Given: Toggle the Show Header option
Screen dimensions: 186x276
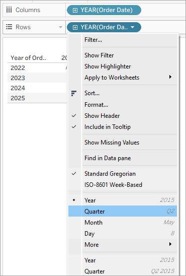Looking at the screenshot, I should (123, 116).
